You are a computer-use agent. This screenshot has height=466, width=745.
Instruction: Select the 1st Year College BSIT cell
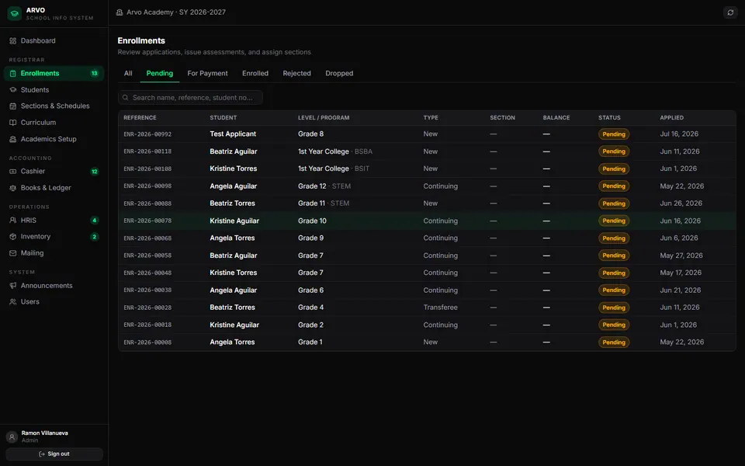pos(334,169)
